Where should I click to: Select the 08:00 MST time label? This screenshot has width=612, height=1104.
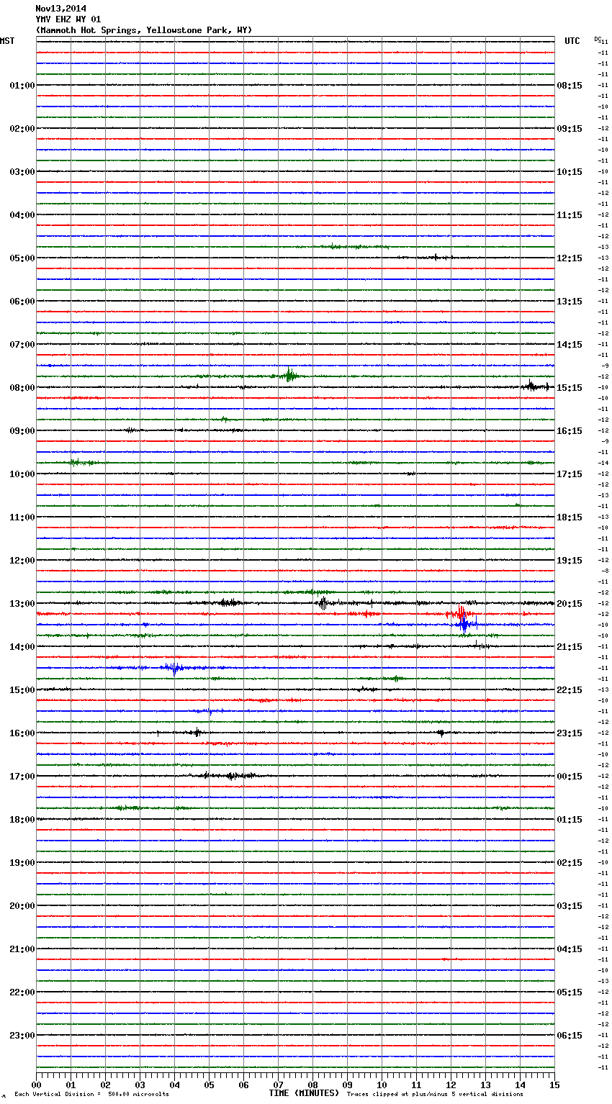pyautogui.click(x=22, y=388)
